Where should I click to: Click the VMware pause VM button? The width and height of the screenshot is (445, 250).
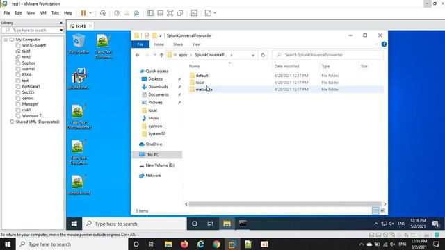pos(83,13)
